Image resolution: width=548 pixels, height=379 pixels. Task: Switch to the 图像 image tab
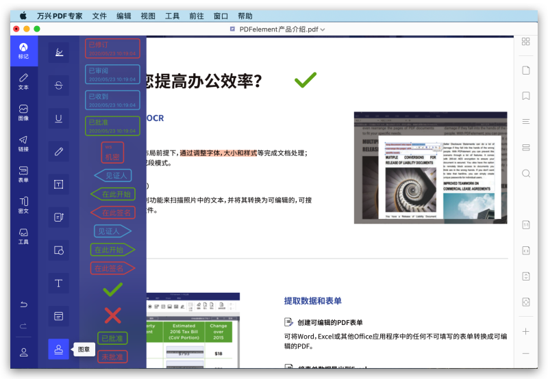(x=23, y=112)
